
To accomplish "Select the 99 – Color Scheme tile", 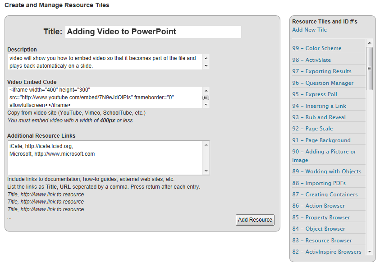I will (x=317, y=48).
